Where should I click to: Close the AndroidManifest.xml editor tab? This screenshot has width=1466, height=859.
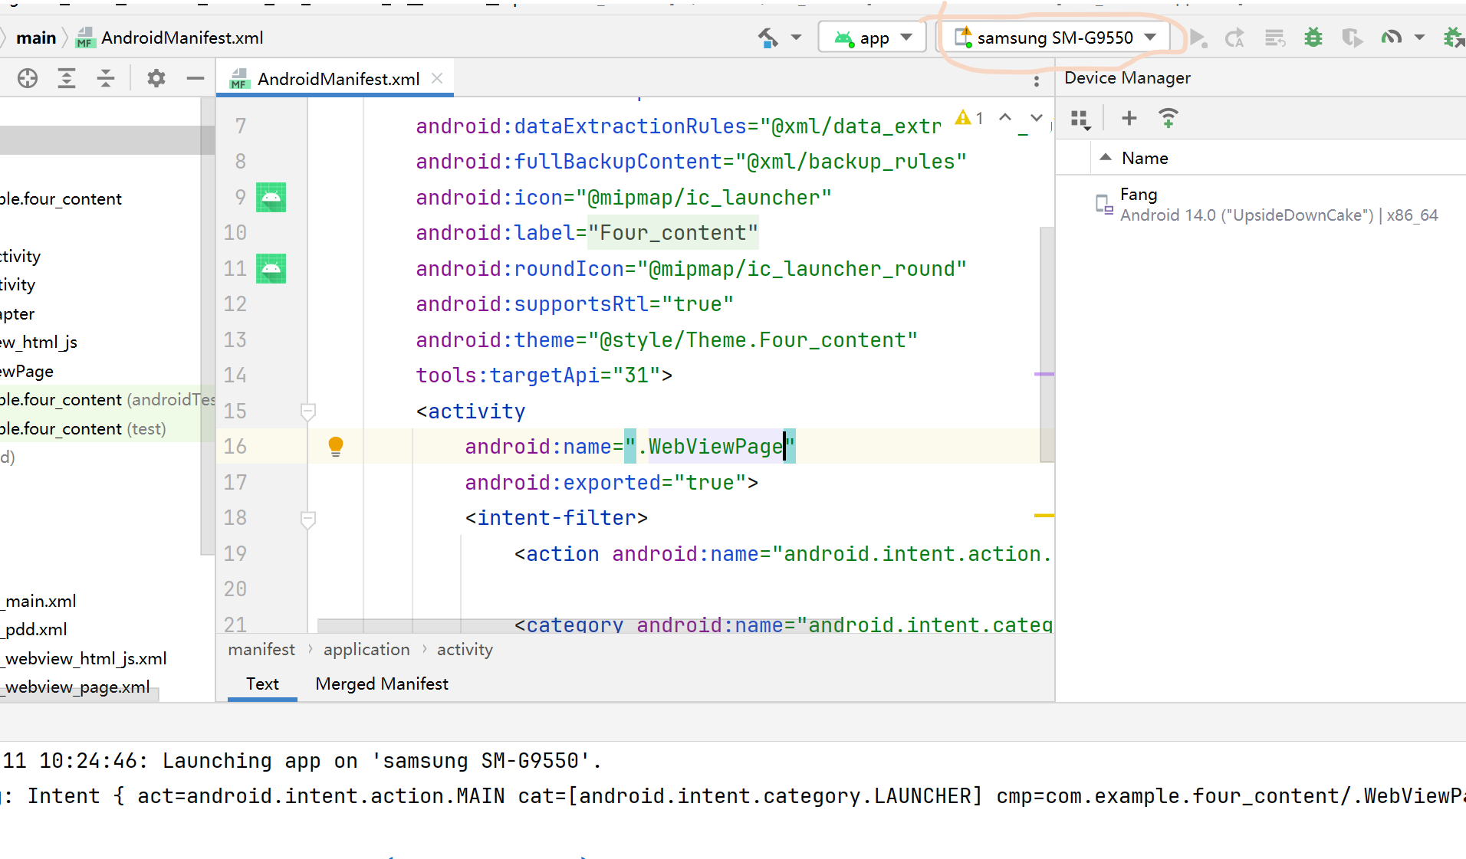[437, 78]
